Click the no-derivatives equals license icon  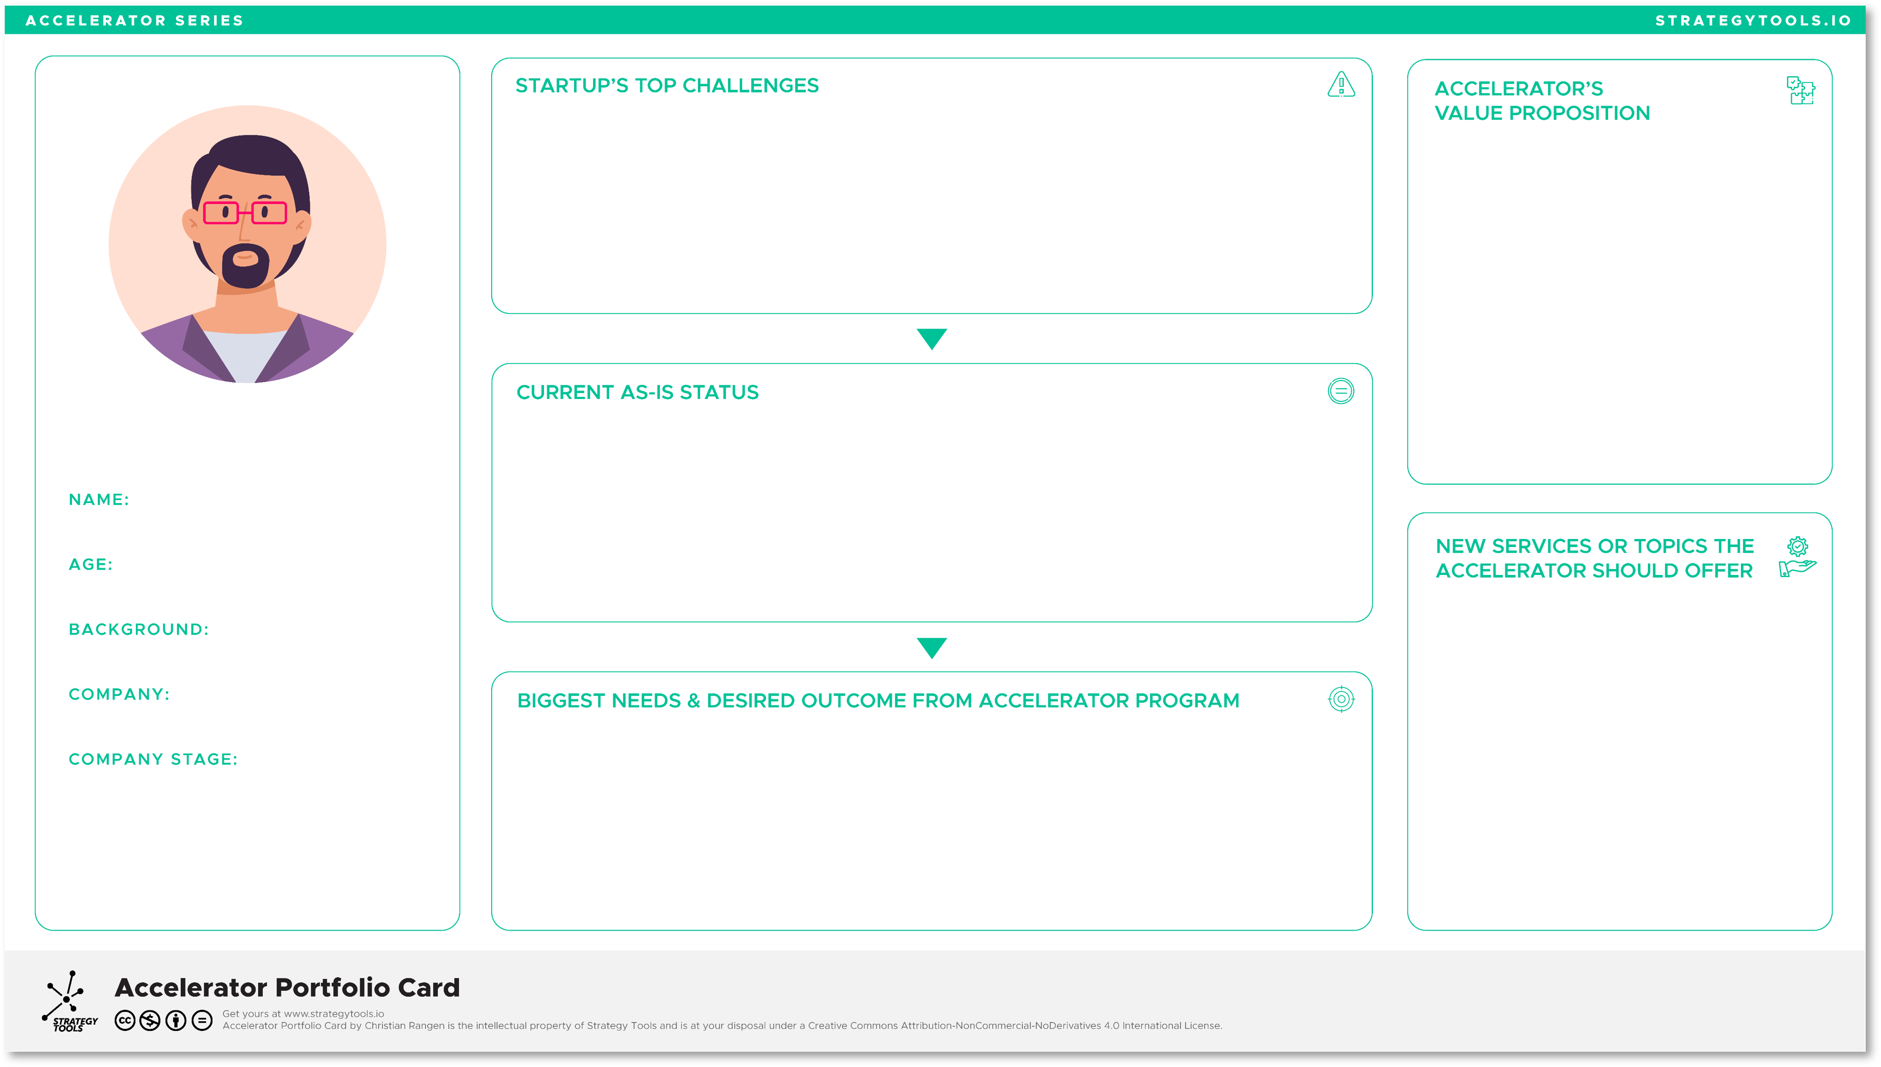point(201,1020)
